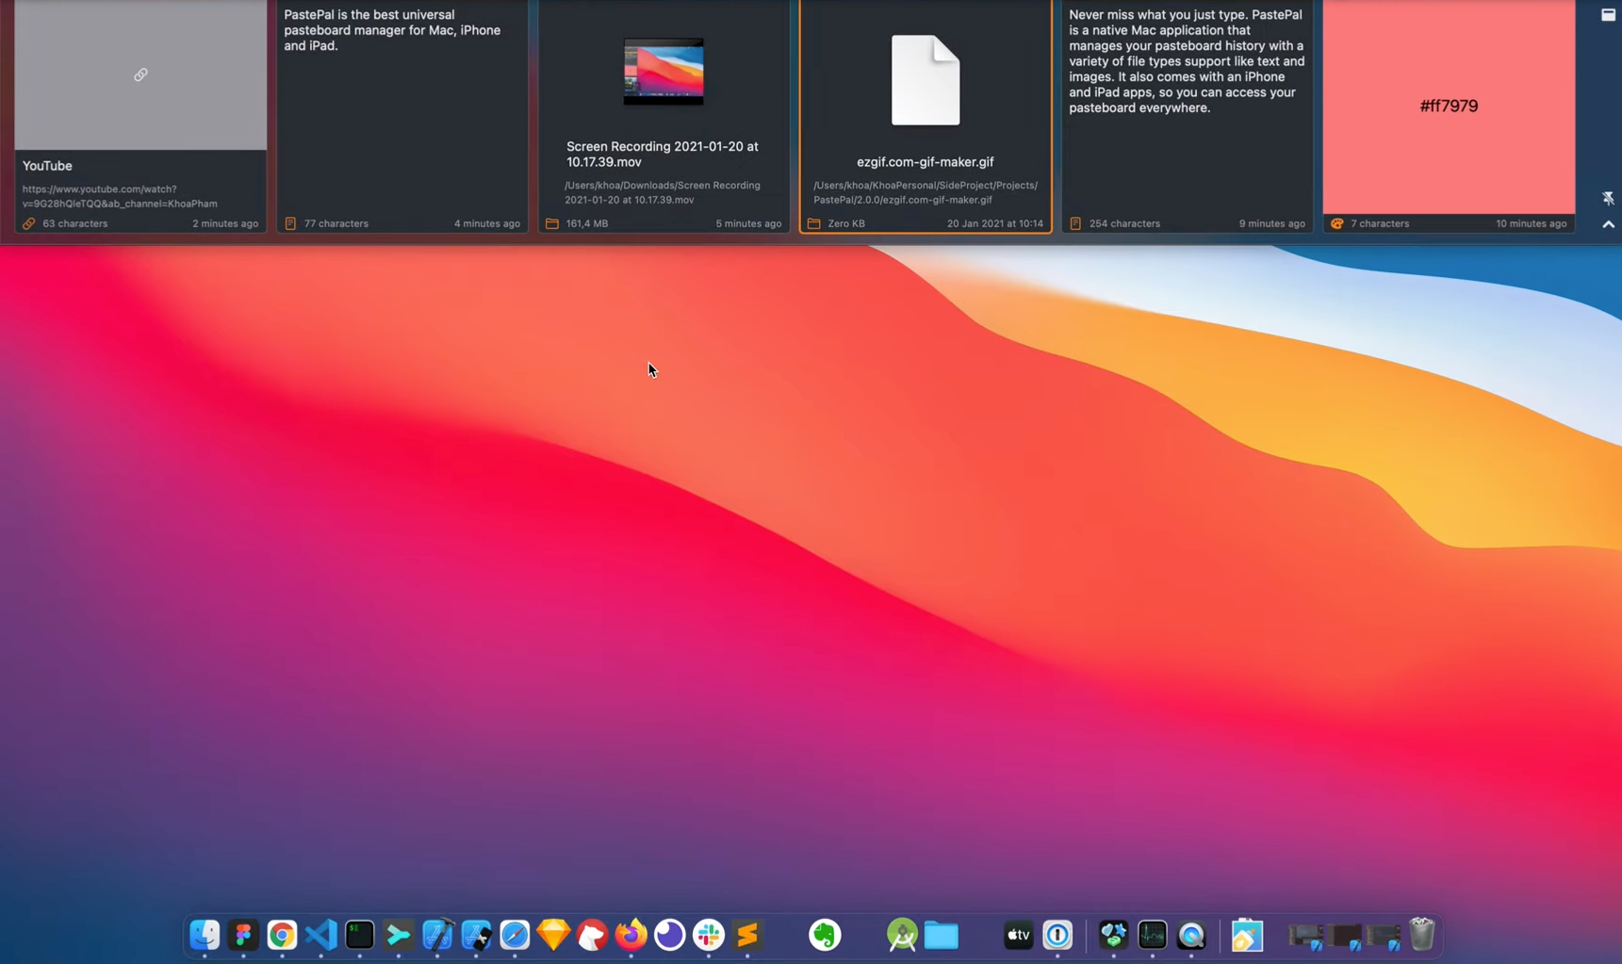Open the Trash in the Dock
The width and height of the screenshot is (1622, 964).
1421,935
